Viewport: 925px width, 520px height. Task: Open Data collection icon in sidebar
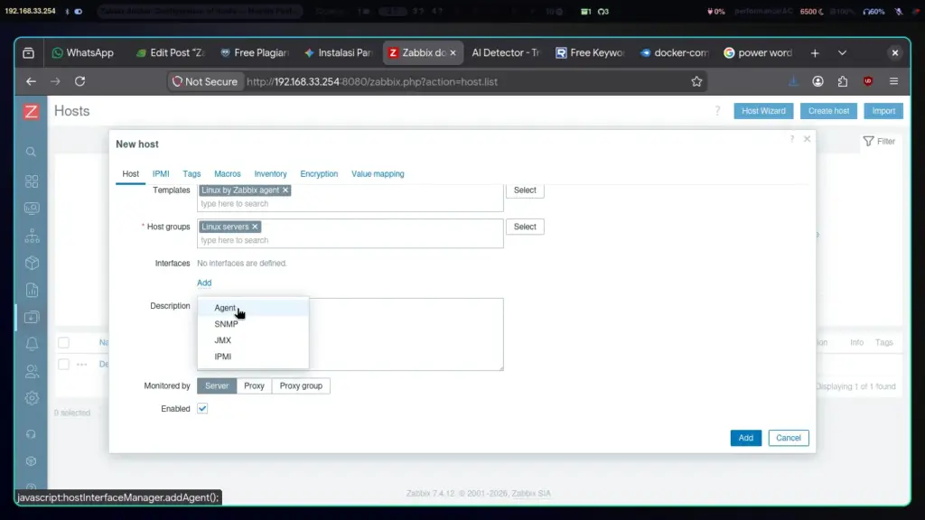click(x=32, y=317)
